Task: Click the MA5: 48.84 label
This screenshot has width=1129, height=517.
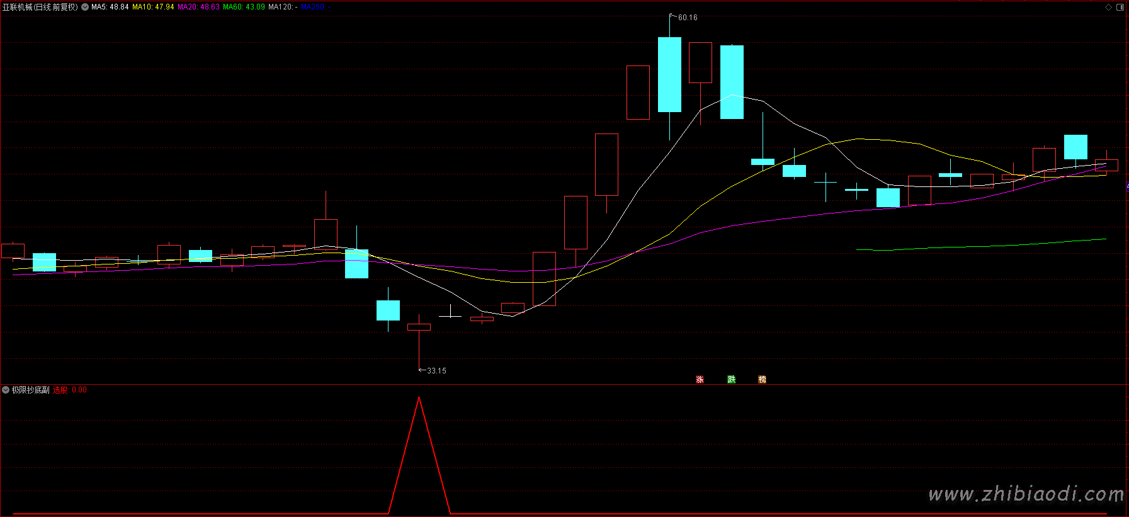Action: (x=110, y=7)
